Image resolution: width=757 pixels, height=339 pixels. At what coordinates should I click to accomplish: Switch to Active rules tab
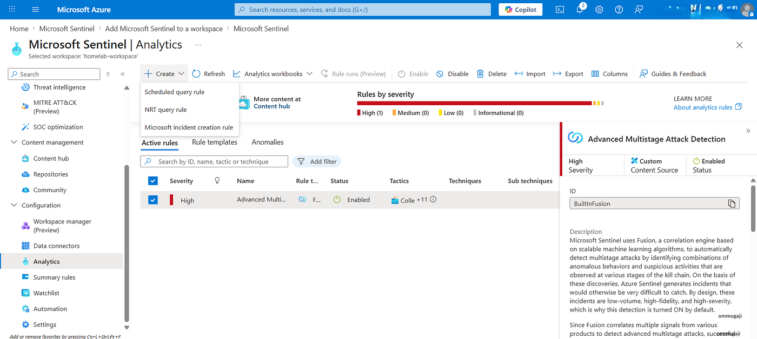(x=160, y=143)
